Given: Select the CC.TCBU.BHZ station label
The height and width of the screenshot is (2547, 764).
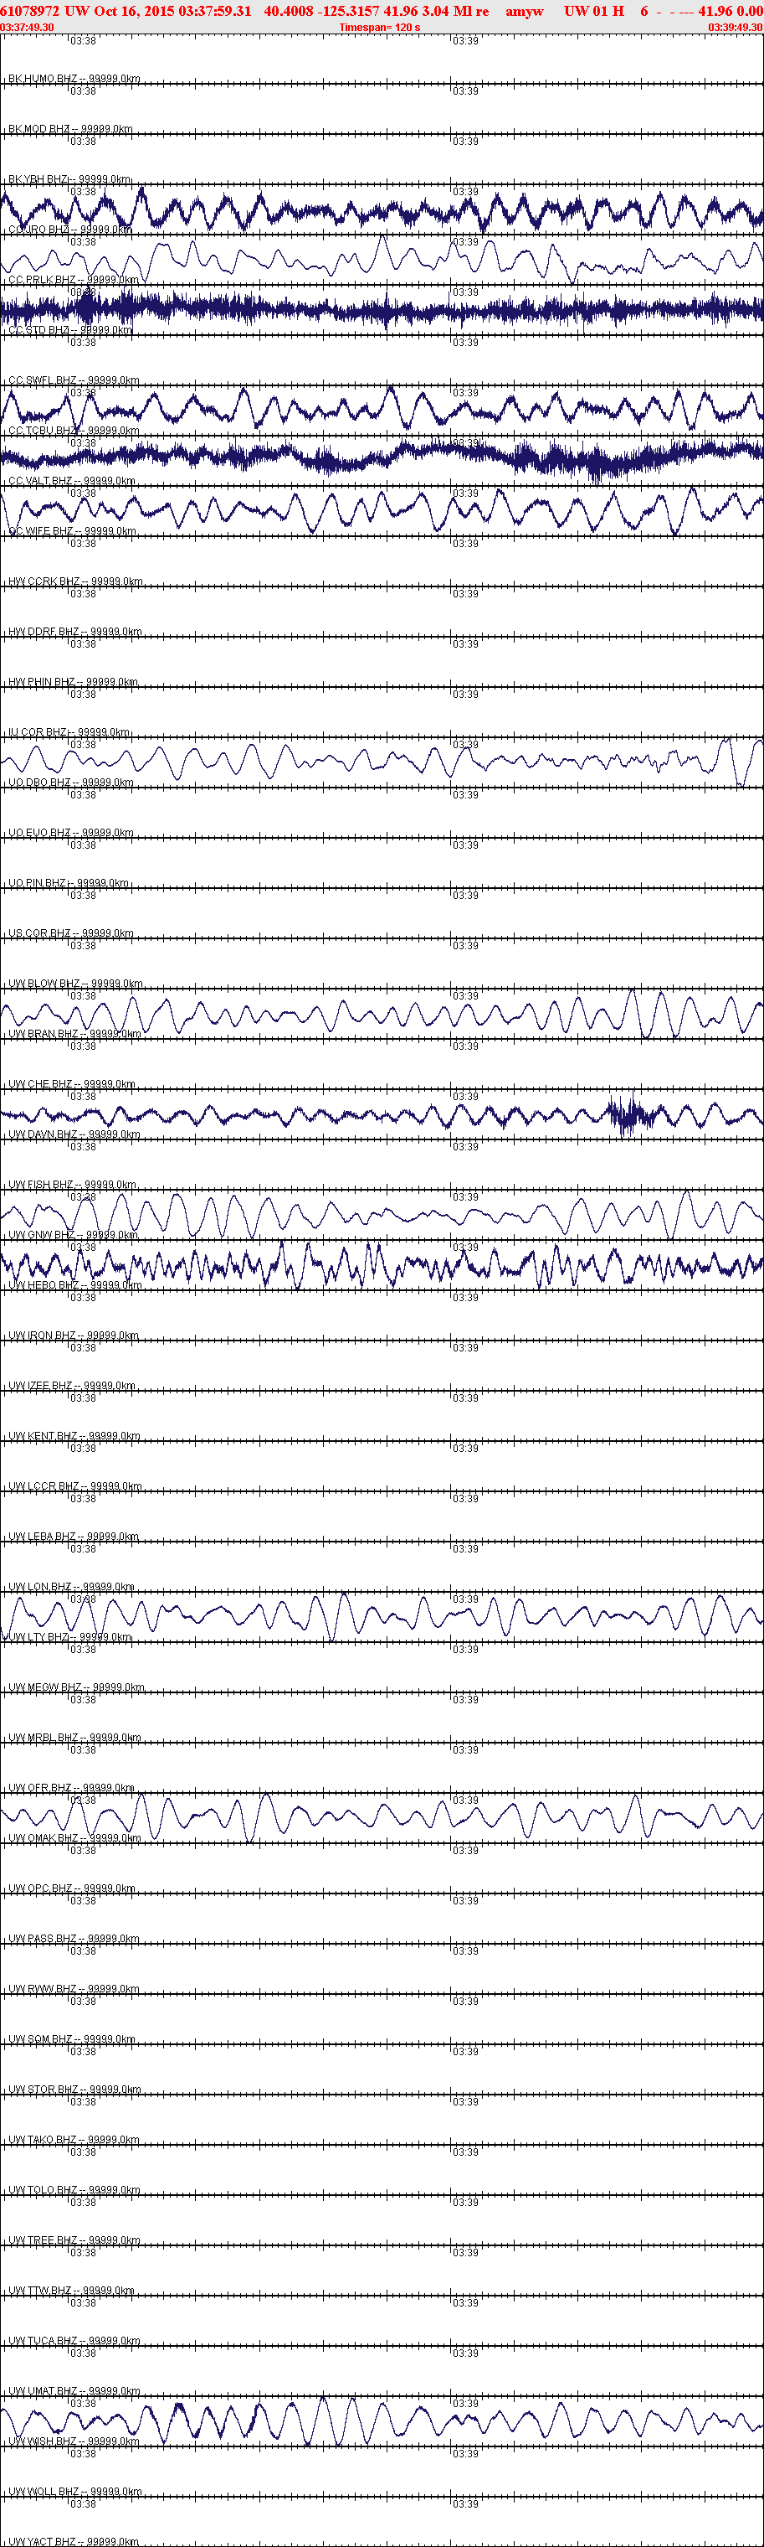Looking at the screenshot, I should point(73,431).
